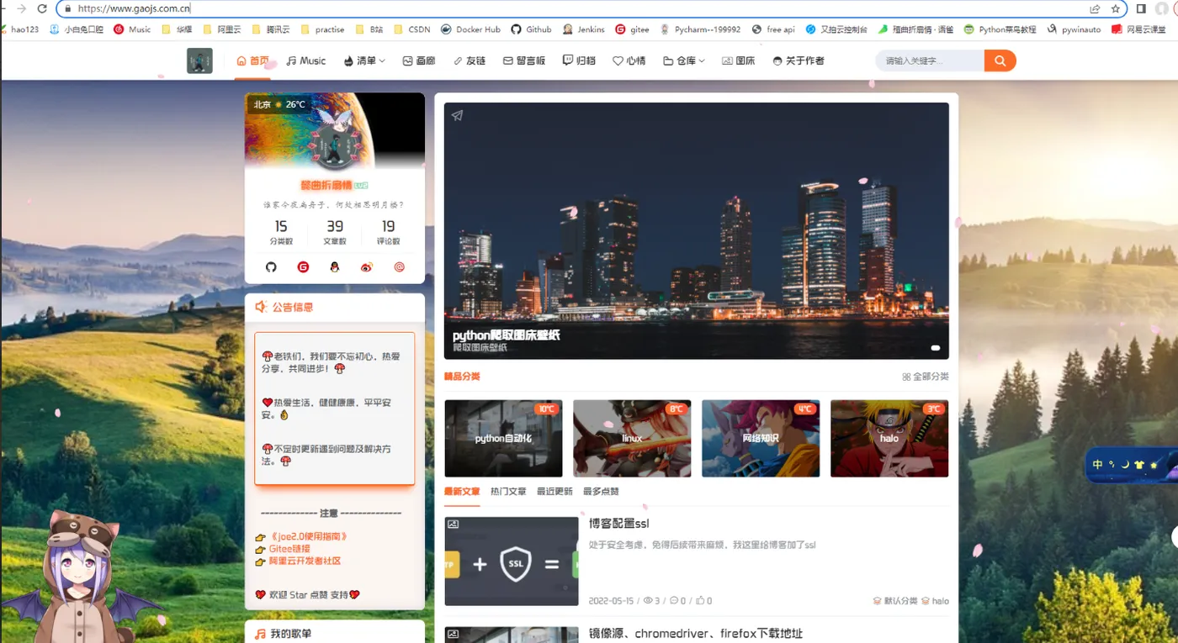Open 心情 in the blog navigation
The image size is (1178, 643).
click(629, 61)
